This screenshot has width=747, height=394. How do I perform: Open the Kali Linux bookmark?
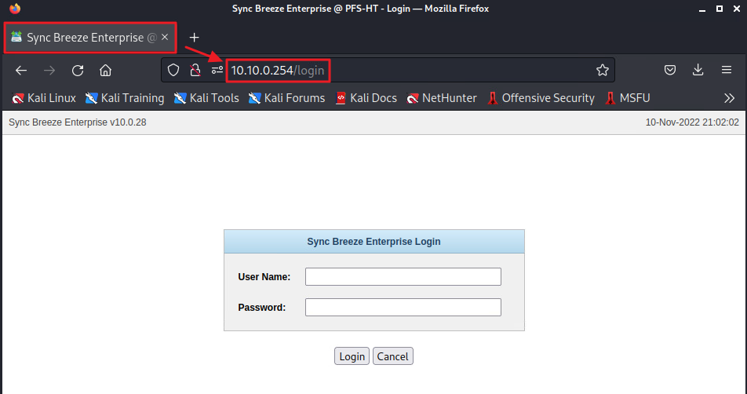(44, 98)
